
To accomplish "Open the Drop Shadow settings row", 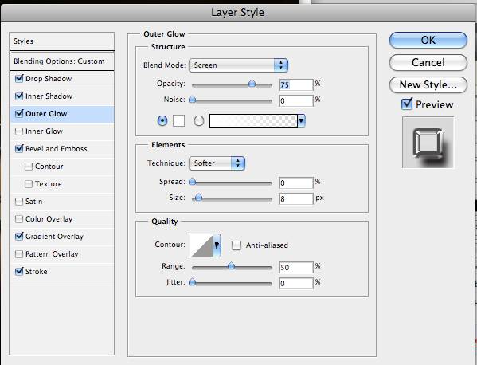I will coord(62,79).
